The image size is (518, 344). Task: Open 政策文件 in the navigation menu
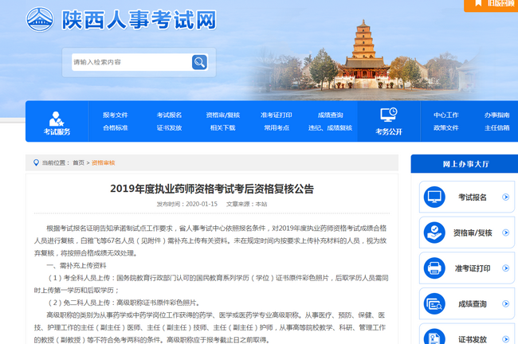point(445,127)
